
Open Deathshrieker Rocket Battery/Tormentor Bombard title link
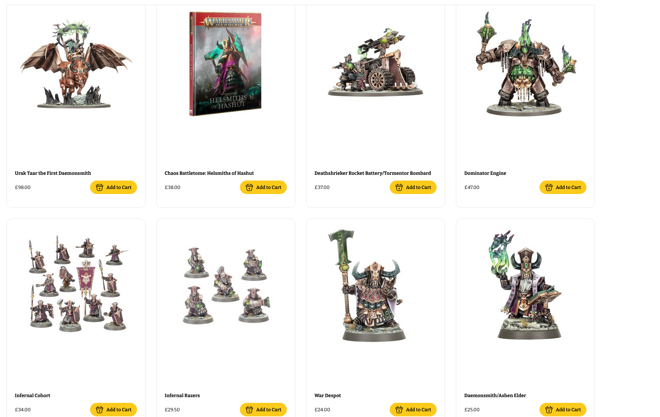pos(373,173)
